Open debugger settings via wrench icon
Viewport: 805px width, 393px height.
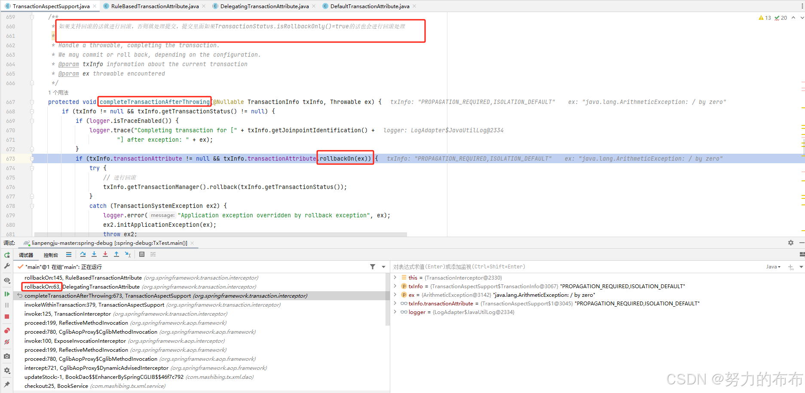coord(7,266)
